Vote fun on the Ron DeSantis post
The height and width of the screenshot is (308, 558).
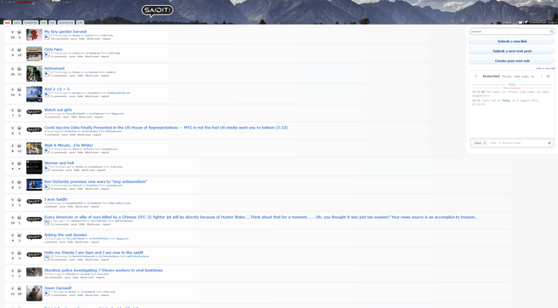20,183
